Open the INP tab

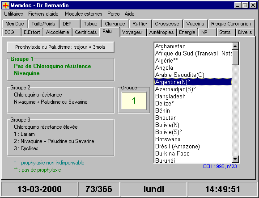point(207,32)
